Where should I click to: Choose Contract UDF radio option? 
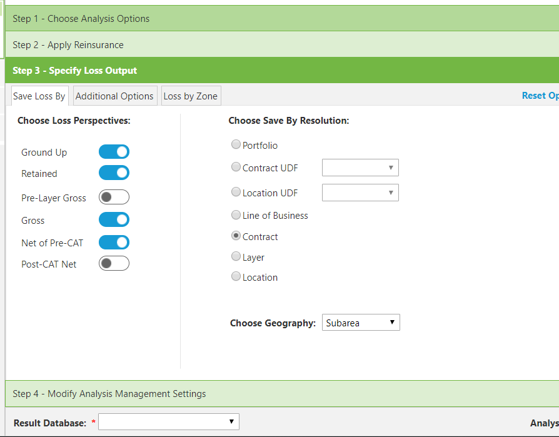click(x=236, y=167)
